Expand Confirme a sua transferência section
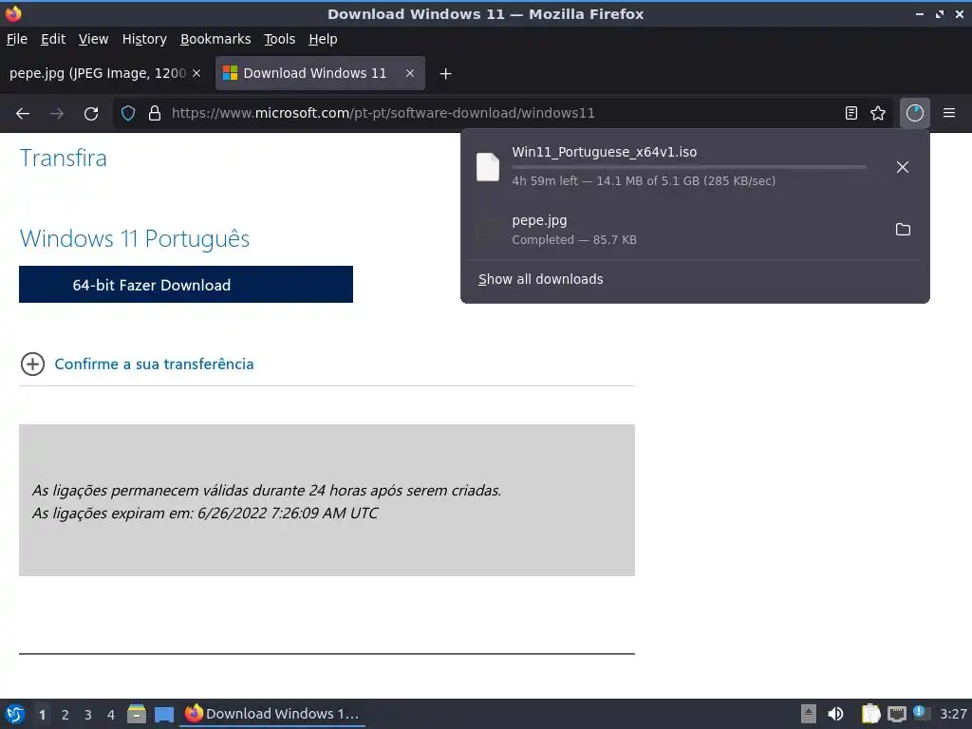972x729 pixels. pyautogui.click(x=33, y=364)
